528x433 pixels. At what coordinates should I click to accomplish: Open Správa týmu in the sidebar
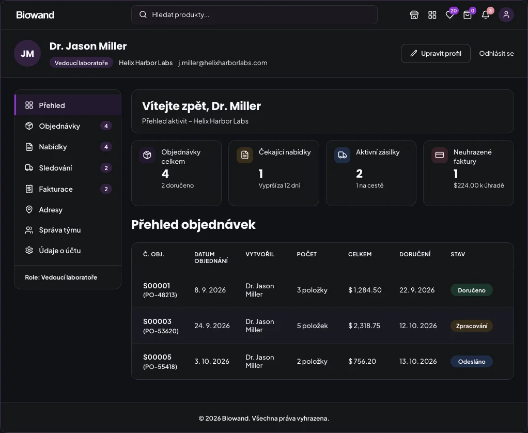(68, 230)
